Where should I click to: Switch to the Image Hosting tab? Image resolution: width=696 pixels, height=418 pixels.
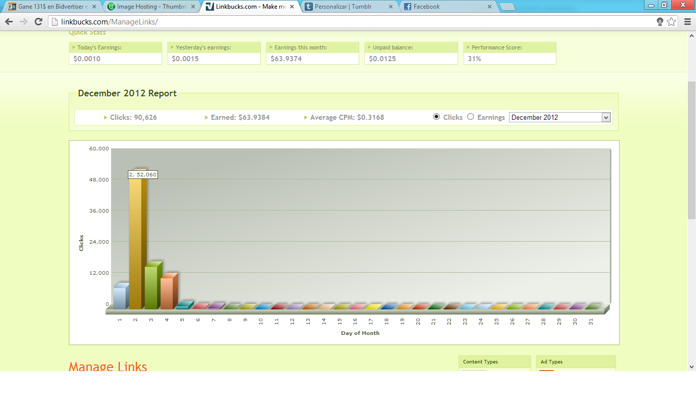152,7
